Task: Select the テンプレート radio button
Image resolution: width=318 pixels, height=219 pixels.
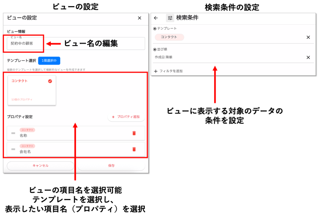Action: tap(155, 29)
